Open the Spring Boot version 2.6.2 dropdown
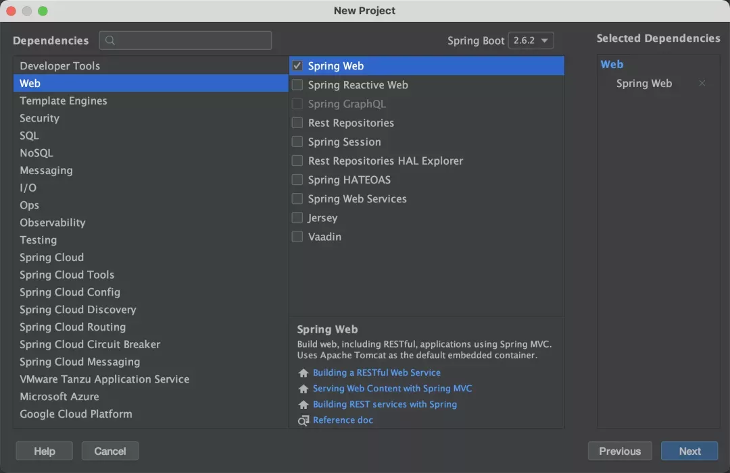The image size is (730, 473). pos(531,40)
